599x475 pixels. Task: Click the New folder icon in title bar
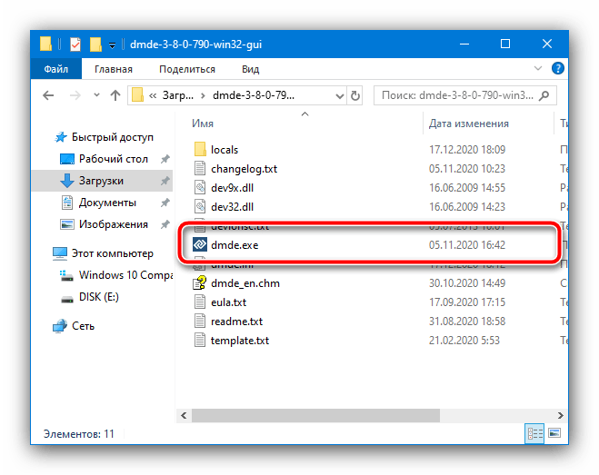95,45
